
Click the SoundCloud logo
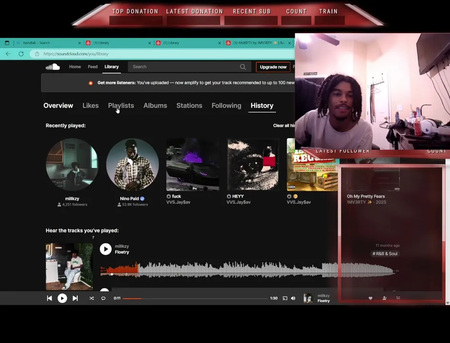pyautogui.click(x=53, y=67)
